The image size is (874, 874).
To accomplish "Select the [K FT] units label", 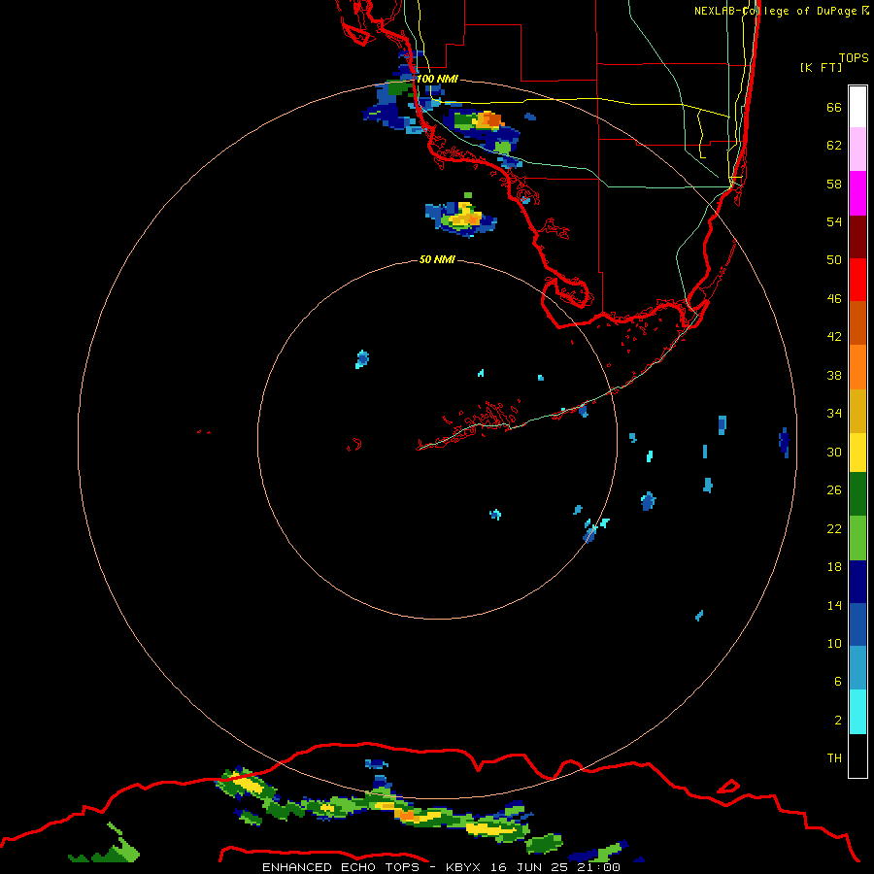I will [x=821, y=67].
